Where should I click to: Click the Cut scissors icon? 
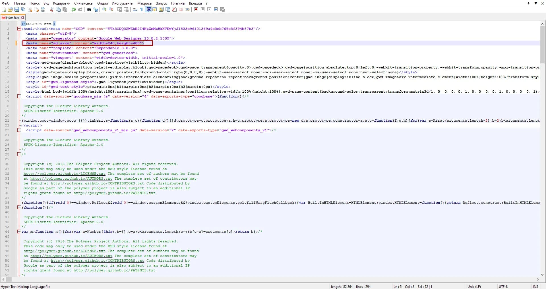click(x=52, y=9)
